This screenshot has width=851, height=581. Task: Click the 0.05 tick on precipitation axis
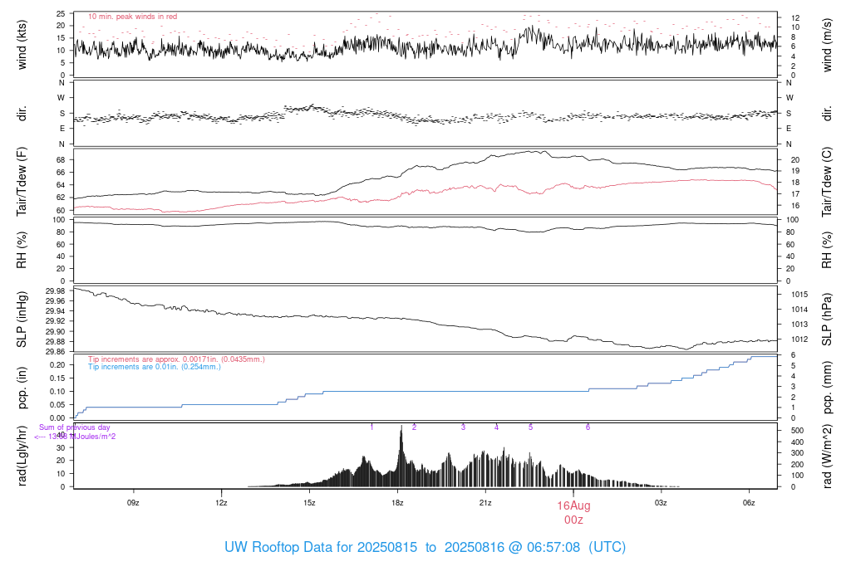[57, 405]
